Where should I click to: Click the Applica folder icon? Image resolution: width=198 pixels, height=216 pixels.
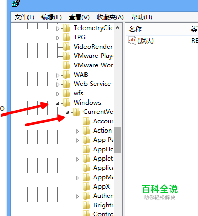tap(86, 168)
